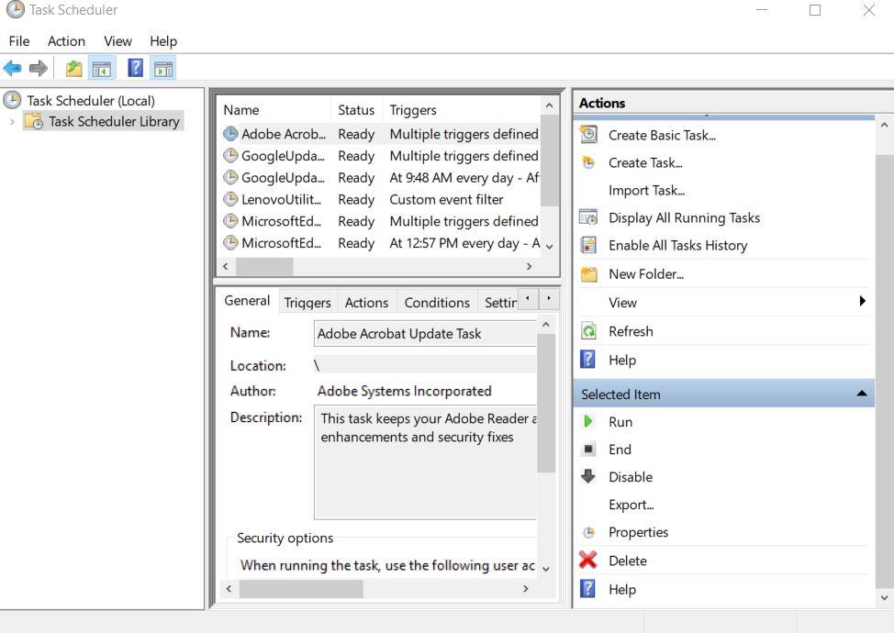Image resolution: width=894 pixels, height=633 pixels.
Task: Collapse the Selected Item section
Action: (x=862, y=394)
